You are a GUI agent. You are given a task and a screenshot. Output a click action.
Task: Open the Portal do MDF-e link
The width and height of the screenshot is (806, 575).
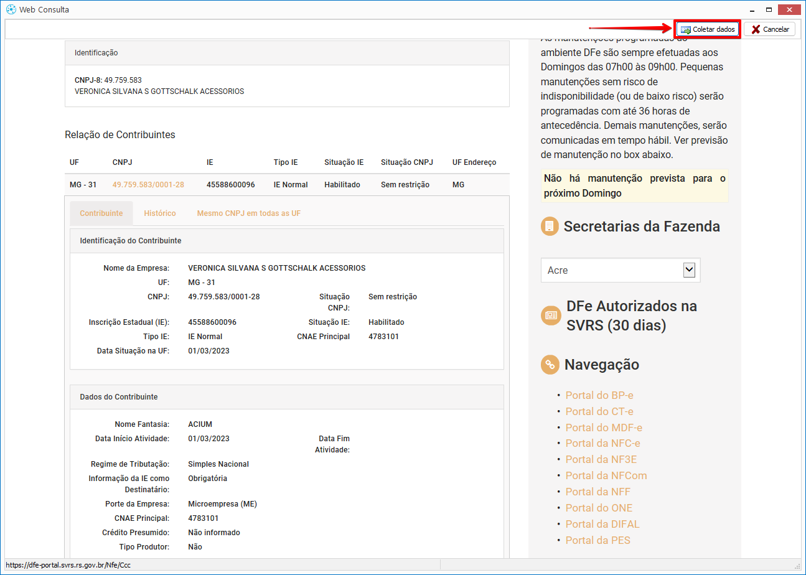pos(604,428)
